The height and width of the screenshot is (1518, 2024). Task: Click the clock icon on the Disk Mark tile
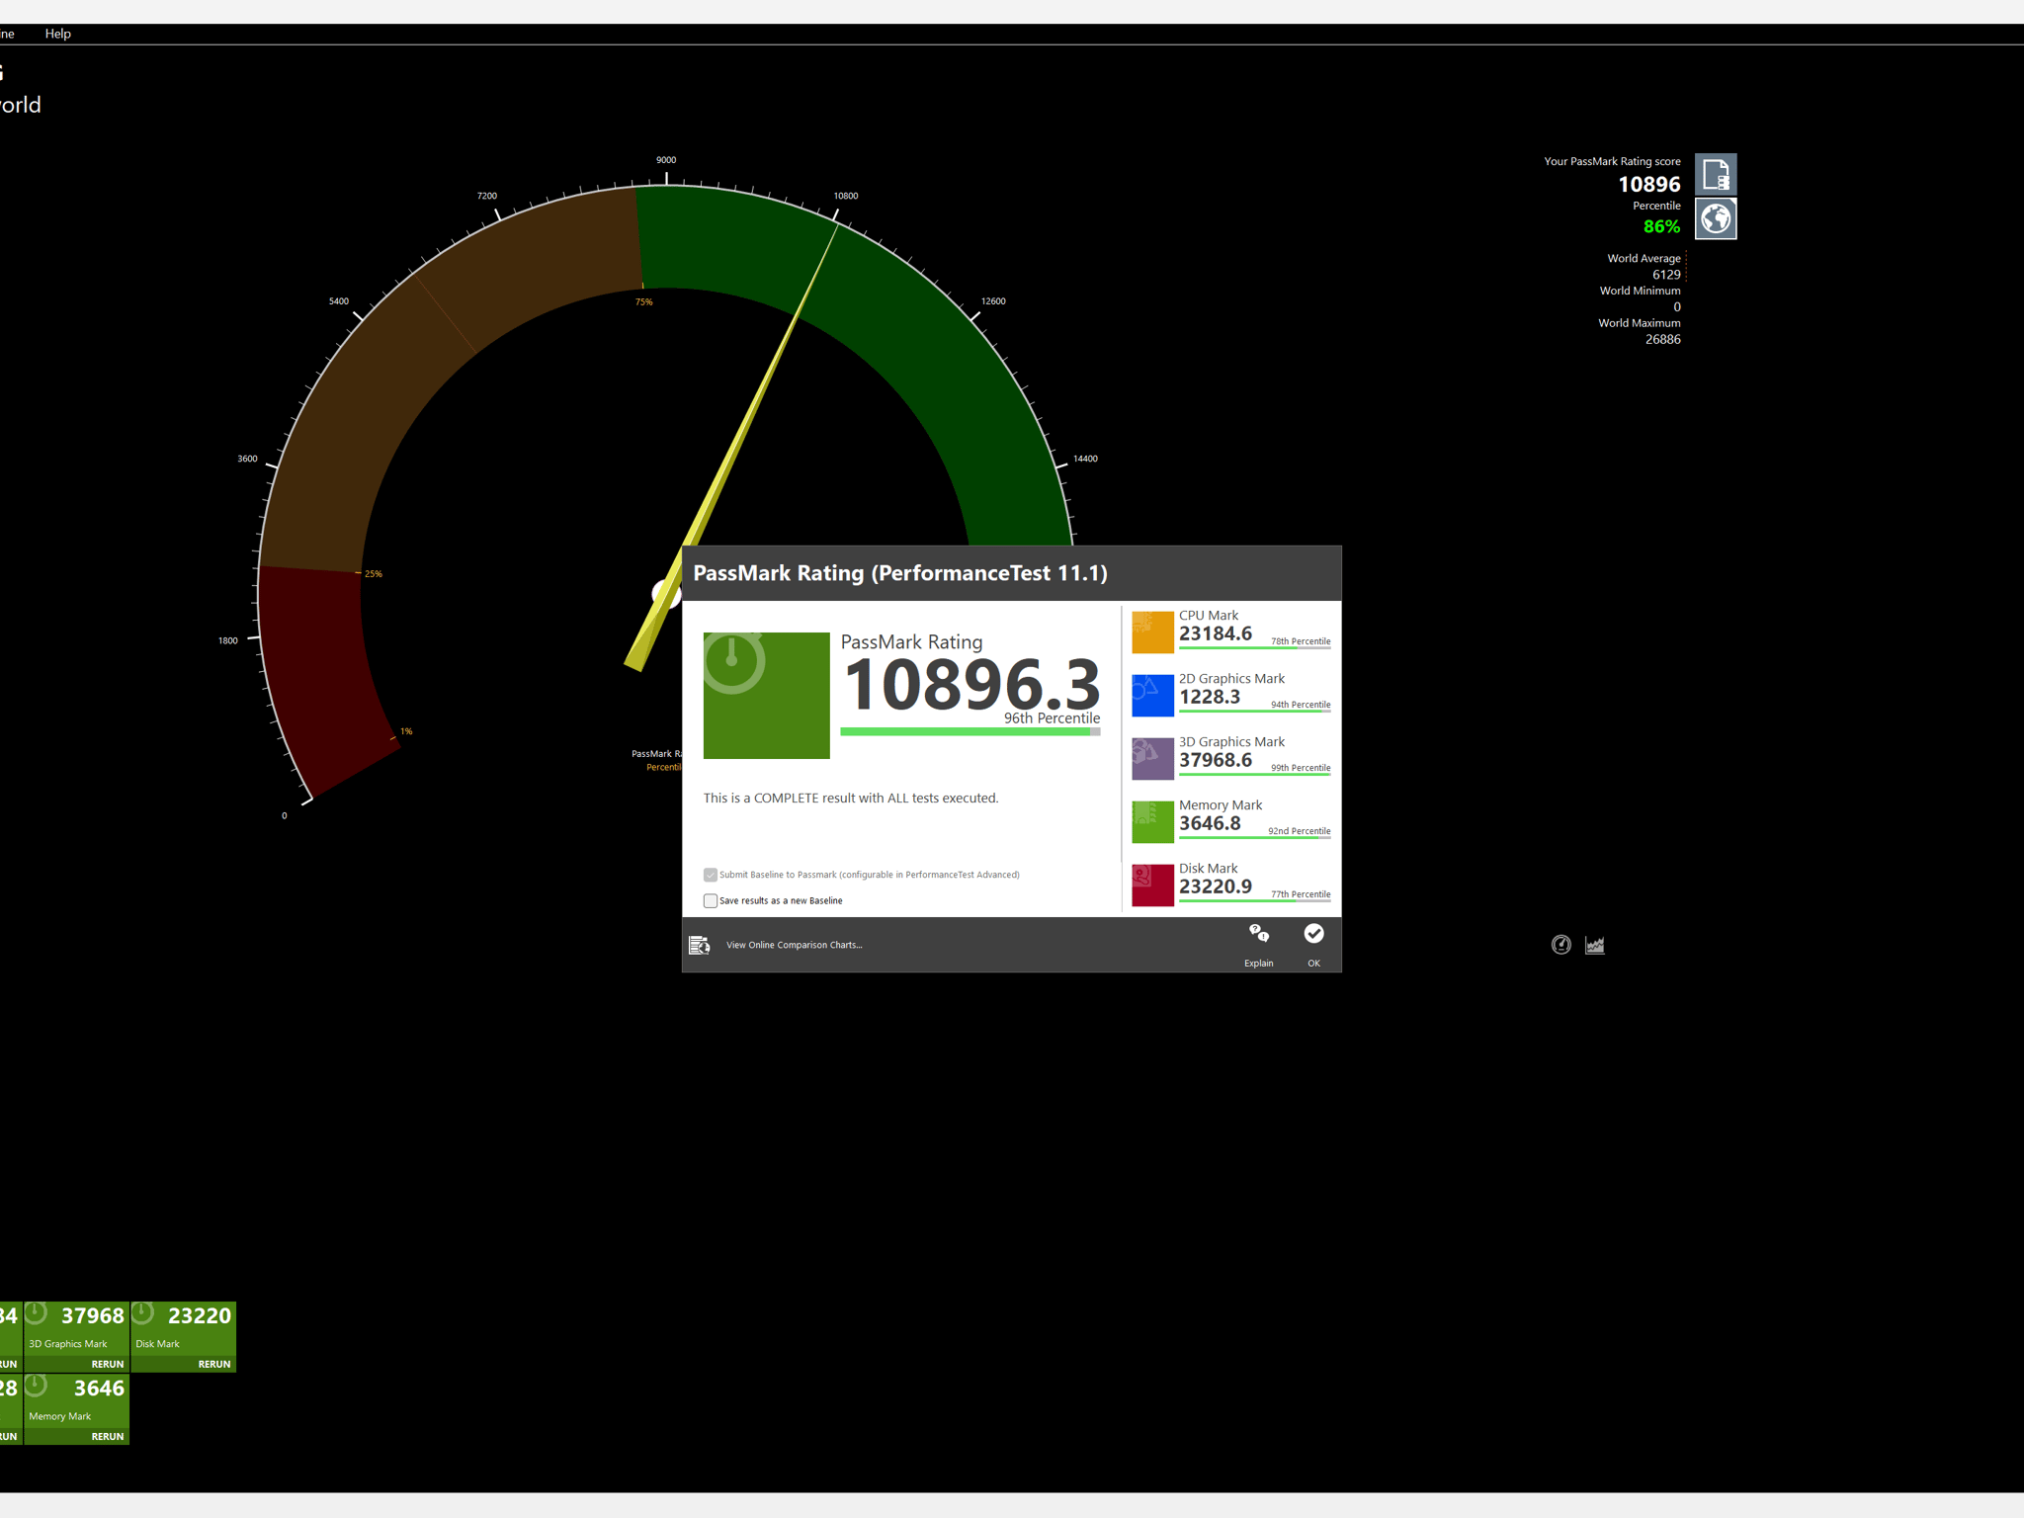(143, 1313)
